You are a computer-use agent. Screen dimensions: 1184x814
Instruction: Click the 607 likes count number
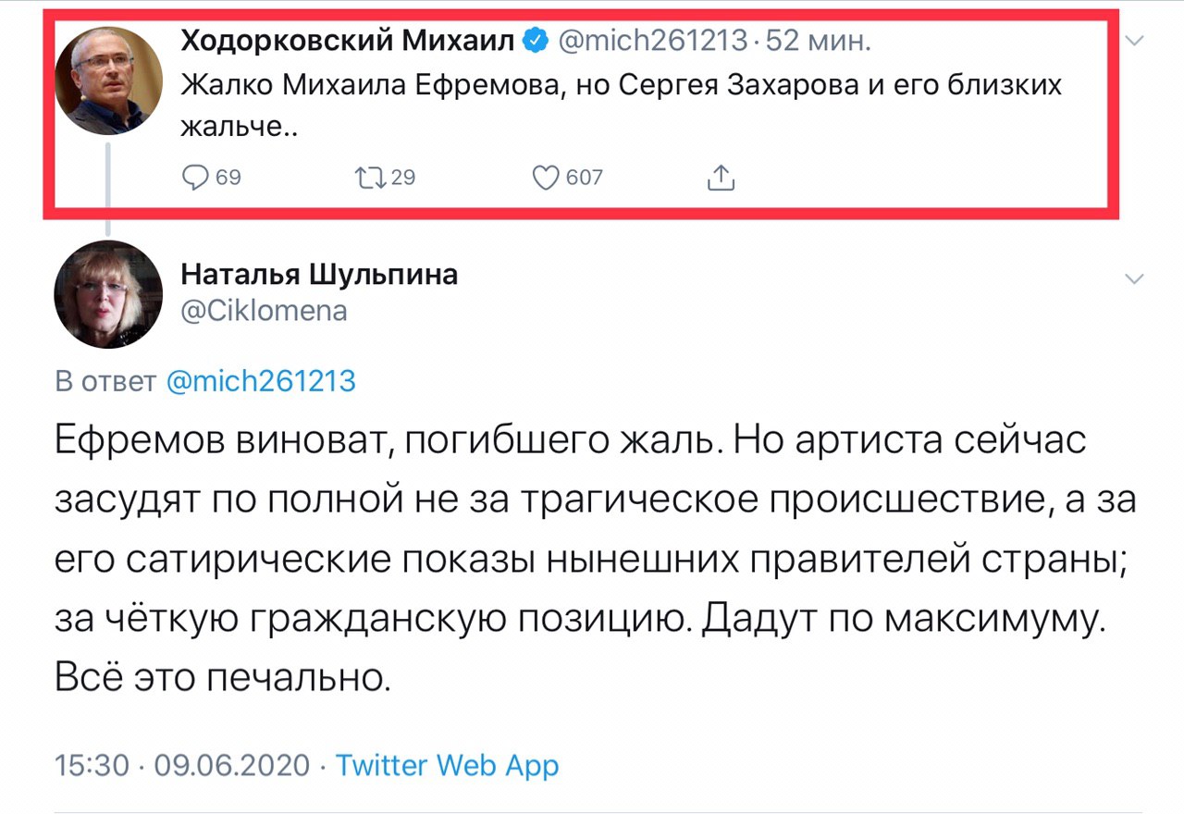[x=584, y=178]
